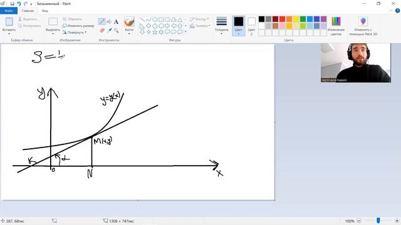Screen dimensions: 401x225
Task: Pick the red color swatch
Action: pyautogui.click(x=282, y=19)
